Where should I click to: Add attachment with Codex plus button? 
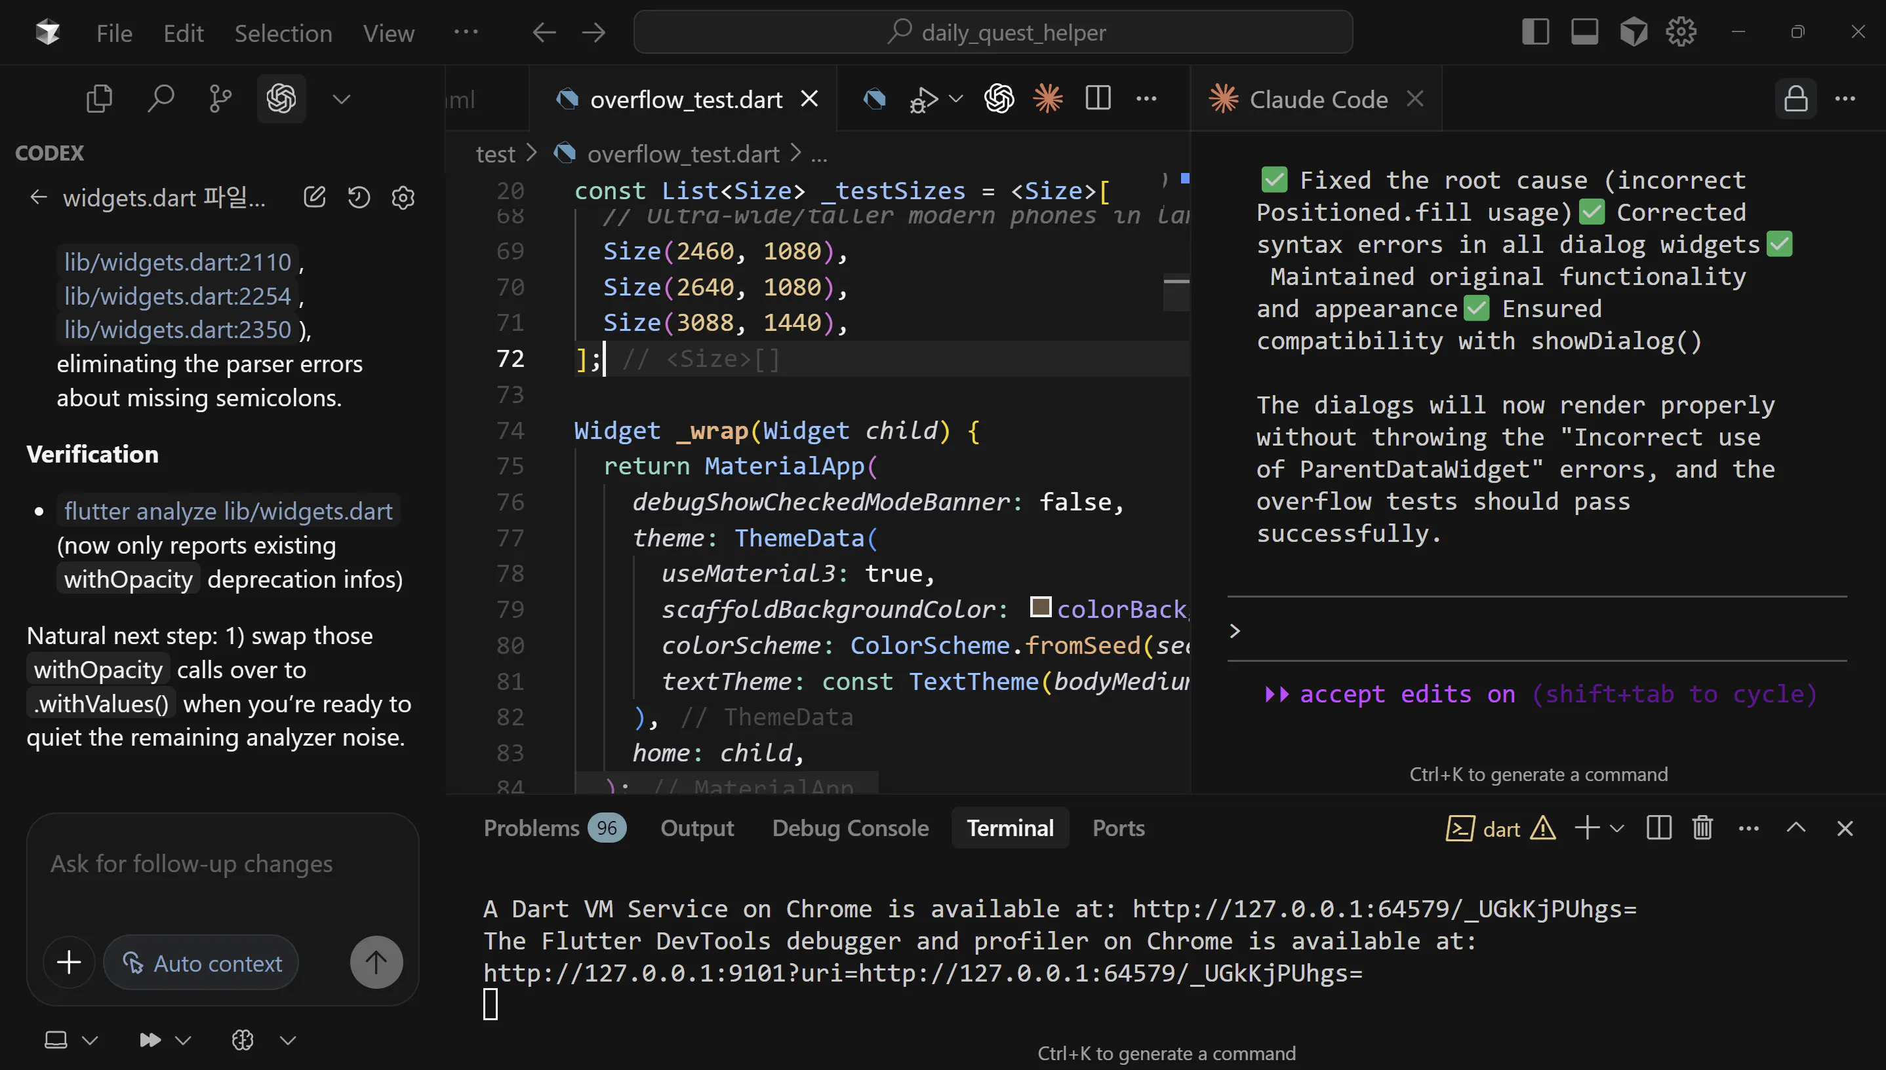pos(69,962)
